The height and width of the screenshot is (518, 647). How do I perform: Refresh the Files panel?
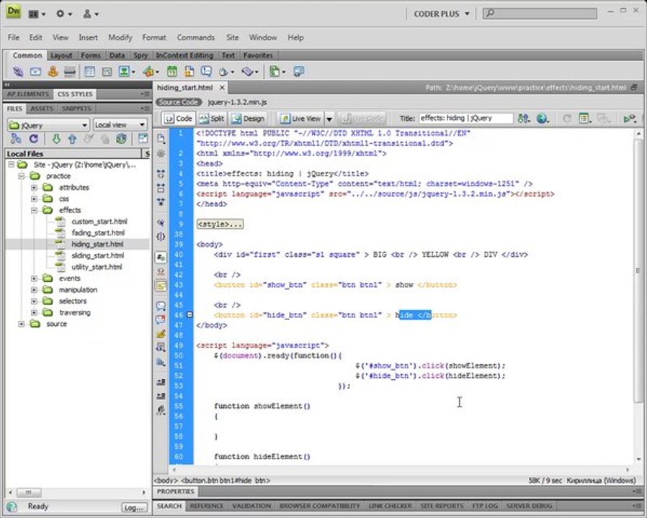coord(33,139)
